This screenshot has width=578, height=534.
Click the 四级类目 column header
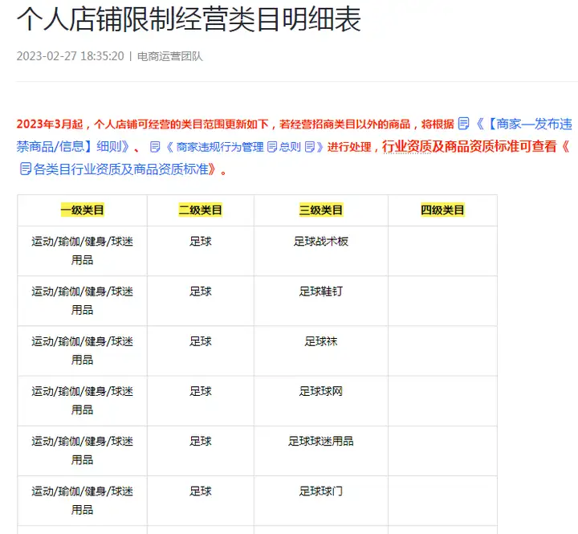[x=442, y=210]
